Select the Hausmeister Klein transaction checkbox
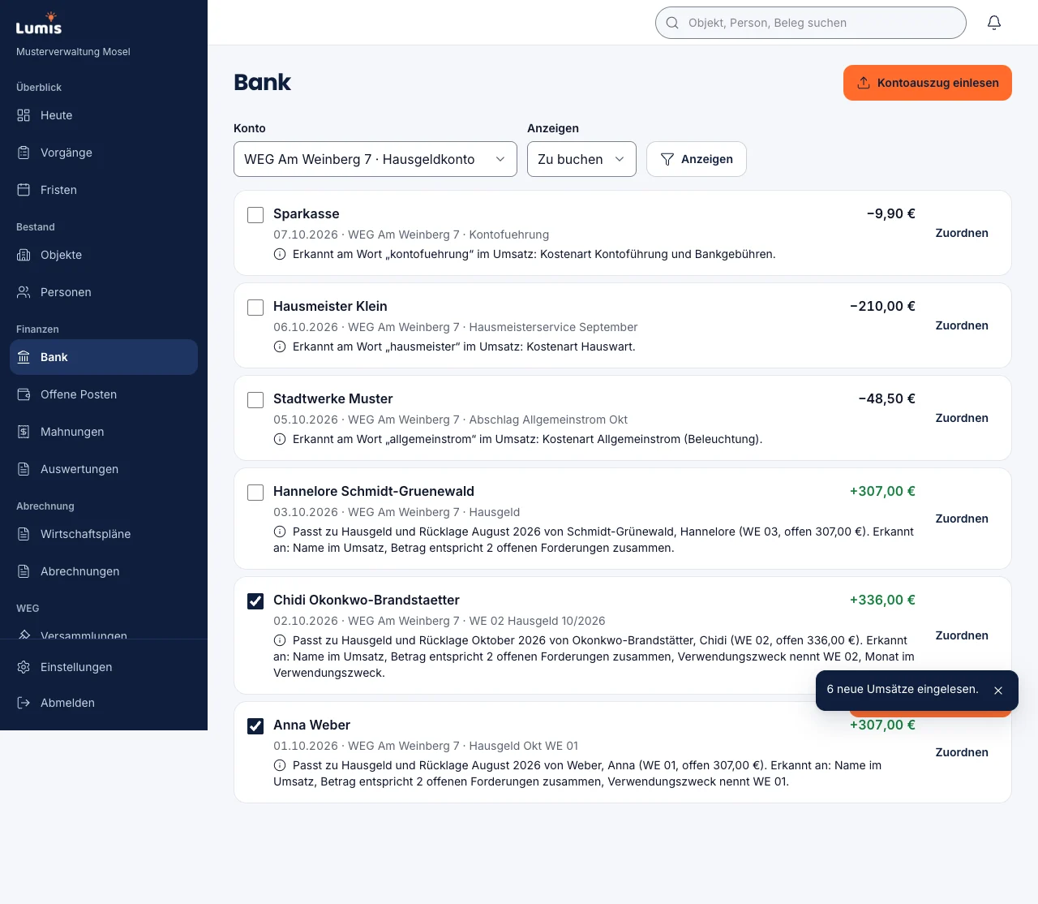1038x904 pixels. click(x=255, y=308)
